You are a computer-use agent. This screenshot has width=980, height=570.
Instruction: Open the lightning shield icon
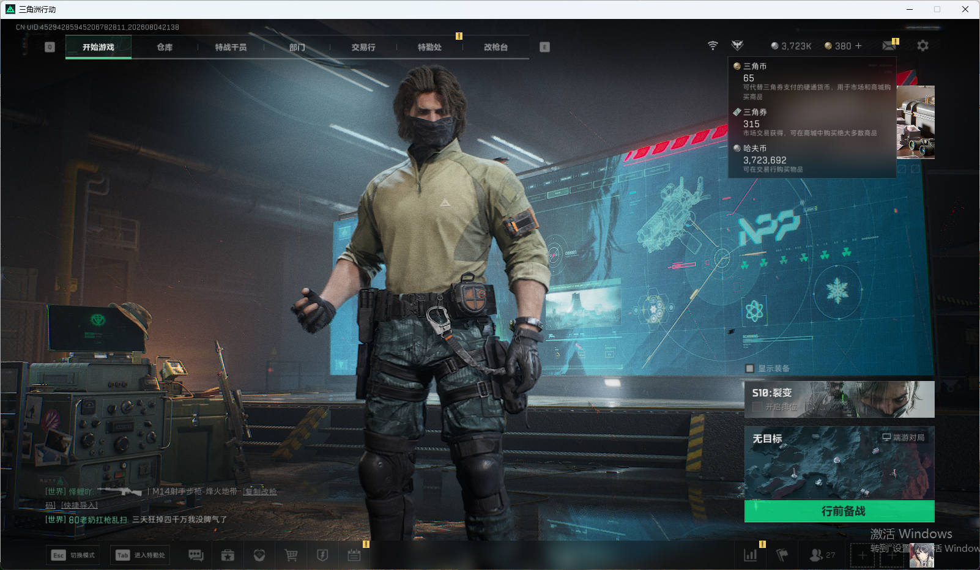pos(322,555)
